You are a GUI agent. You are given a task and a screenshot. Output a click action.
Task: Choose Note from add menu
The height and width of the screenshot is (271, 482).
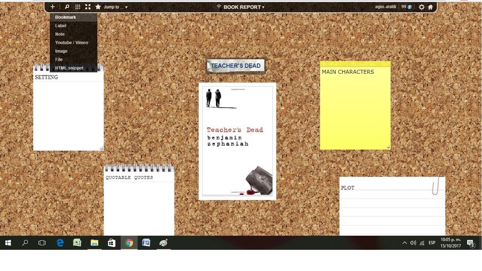pyautogui.click(x=73, y=34)
